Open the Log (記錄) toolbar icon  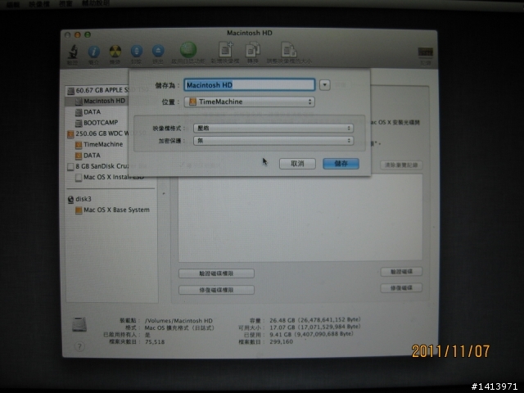426,52
